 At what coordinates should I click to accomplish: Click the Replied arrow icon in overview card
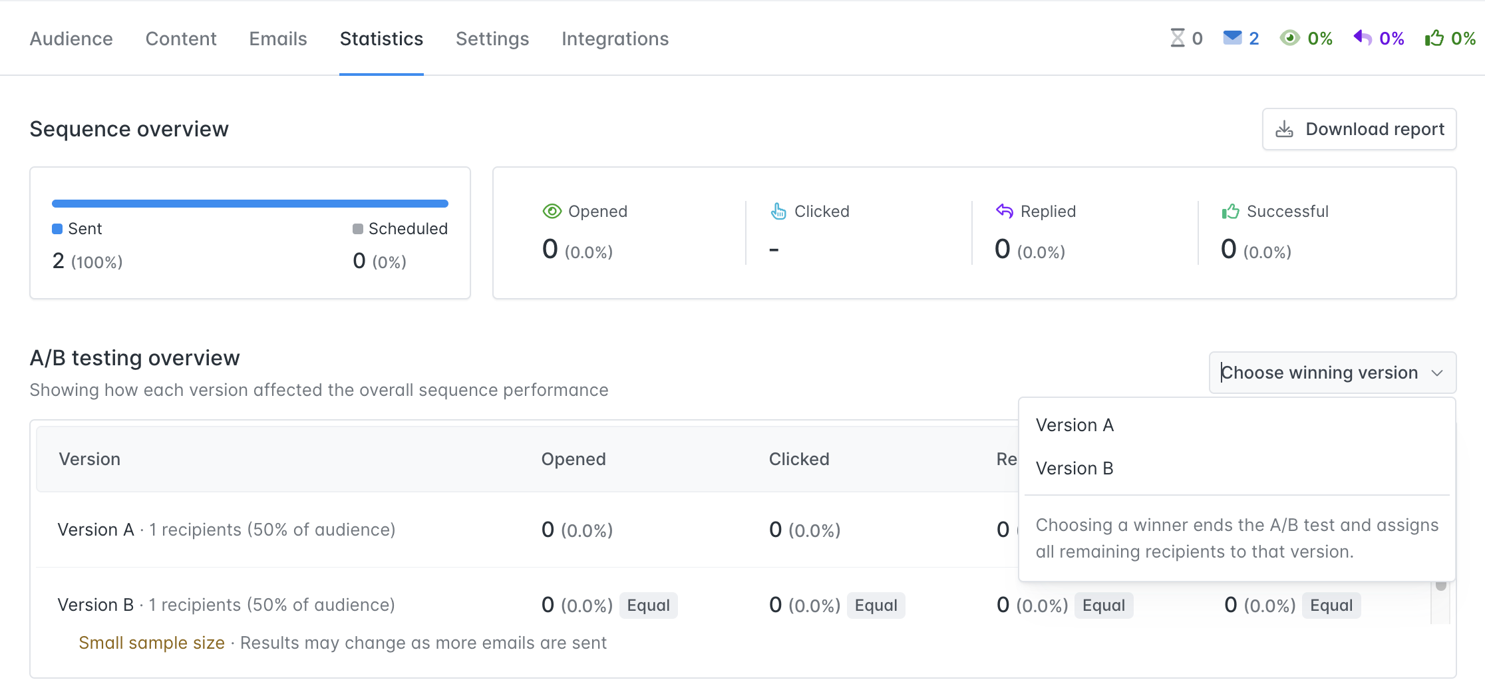(x=1004, y=212)
